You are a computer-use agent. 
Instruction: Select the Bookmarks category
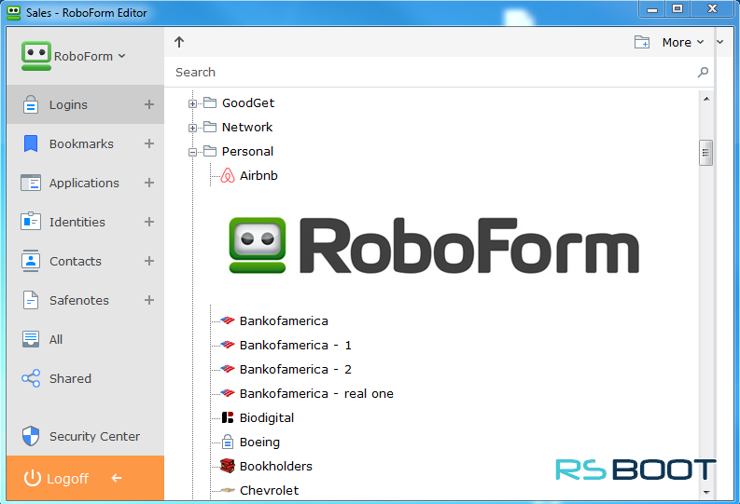86,143
